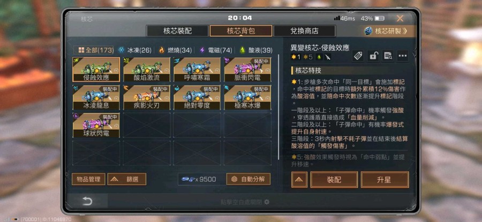Click the tag label icon
Screen dimensions: 482x222
coord(358,56)
